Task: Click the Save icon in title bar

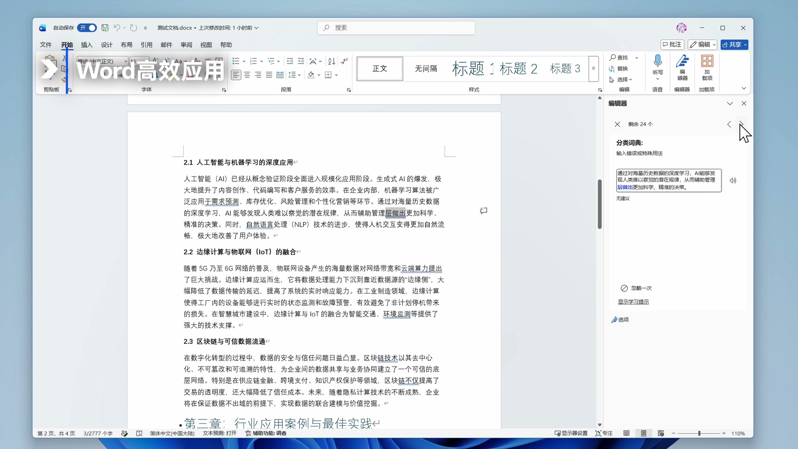Action: (x=105, y=28)
